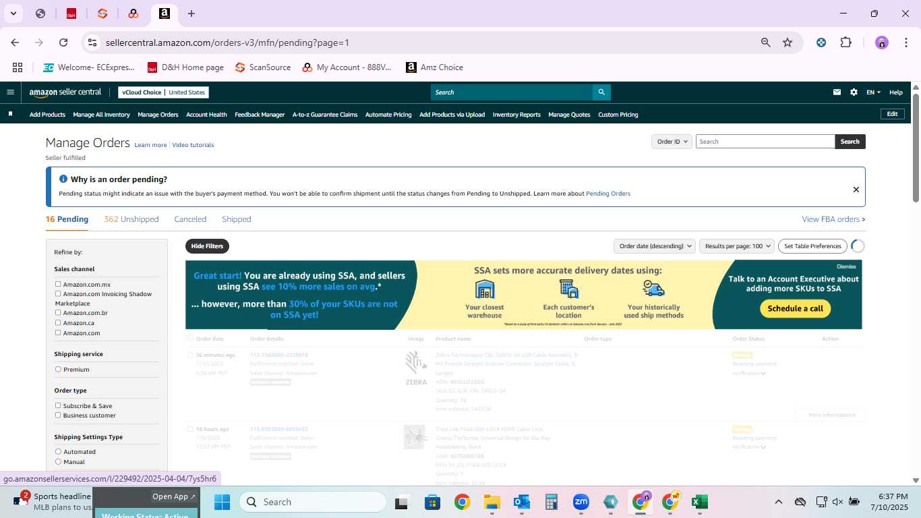
Task: Click the Schedule a call button
Action: pyautogui.click(x=796, y=308)
